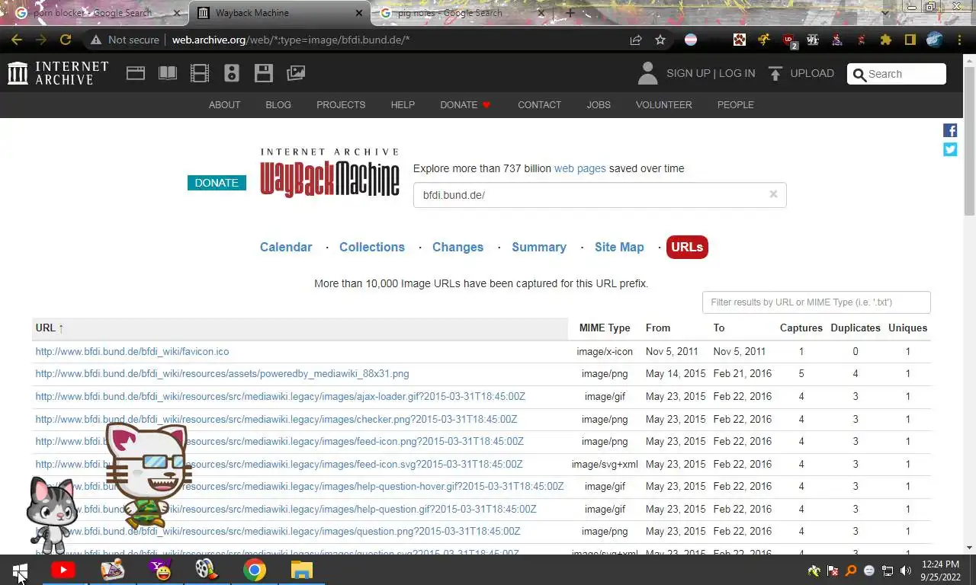Reload the current page

point(66,40)
